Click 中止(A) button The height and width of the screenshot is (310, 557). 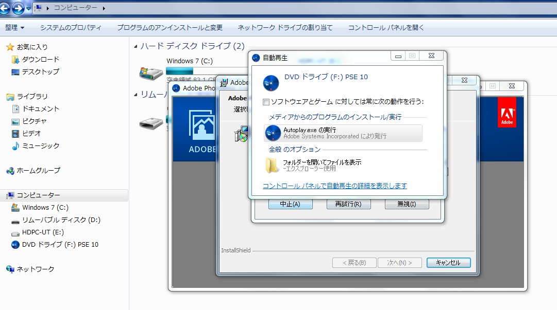point(290,204)
